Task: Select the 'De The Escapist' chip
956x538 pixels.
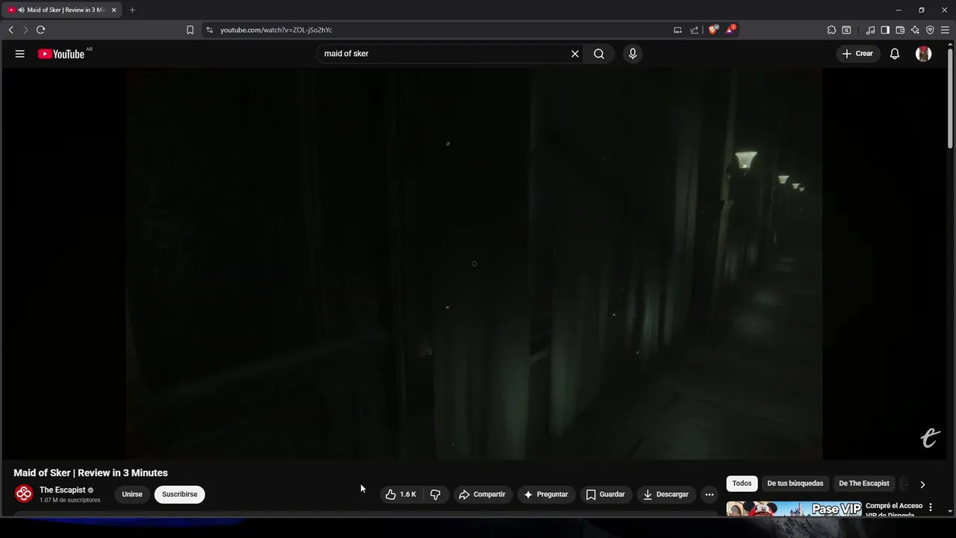Action: 864,483
